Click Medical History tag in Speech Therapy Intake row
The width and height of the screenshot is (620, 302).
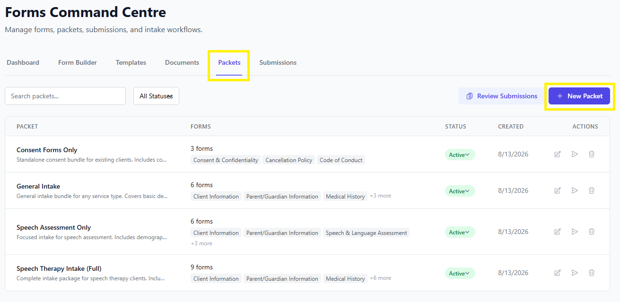[x=345, y=279]
